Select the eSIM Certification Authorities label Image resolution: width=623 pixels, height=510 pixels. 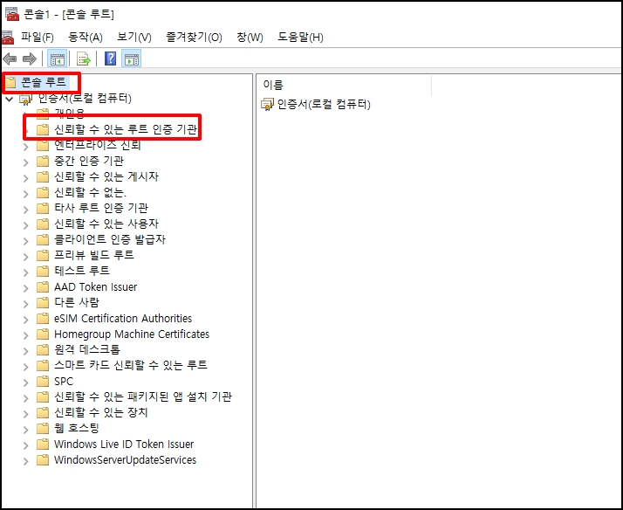(x=123, y=319)
